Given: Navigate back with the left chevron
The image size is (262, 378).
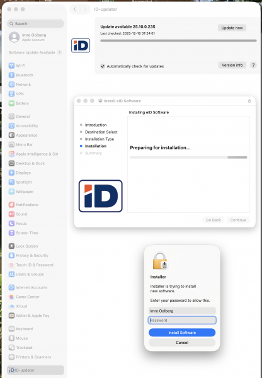Looking at the screenshot, I should click(x=75, y=9).
